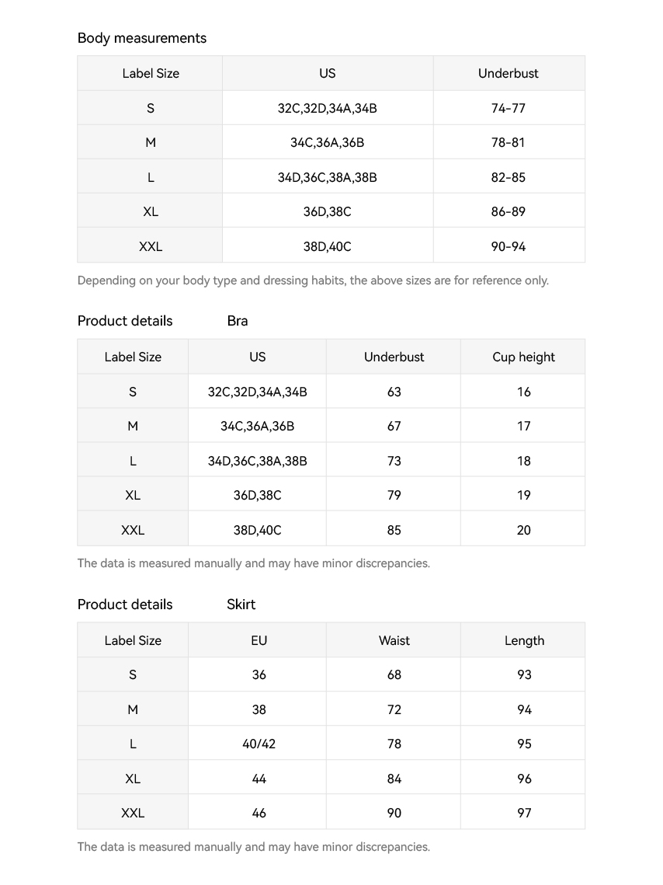Viewport: 663px width, 885px height.
Task: Click the underbust range "74-77" cell
Action: (x=509, y=108)
